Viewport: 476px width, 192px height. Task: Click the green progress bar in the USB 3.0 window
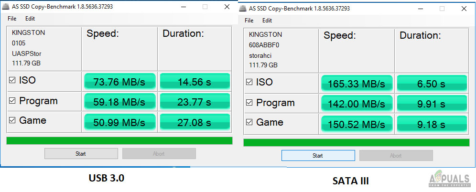(119, 140)
